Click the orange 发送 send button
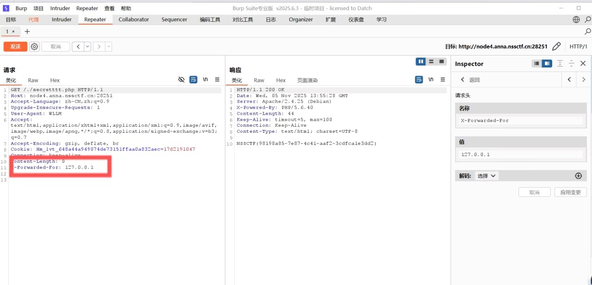 (15, 47)
